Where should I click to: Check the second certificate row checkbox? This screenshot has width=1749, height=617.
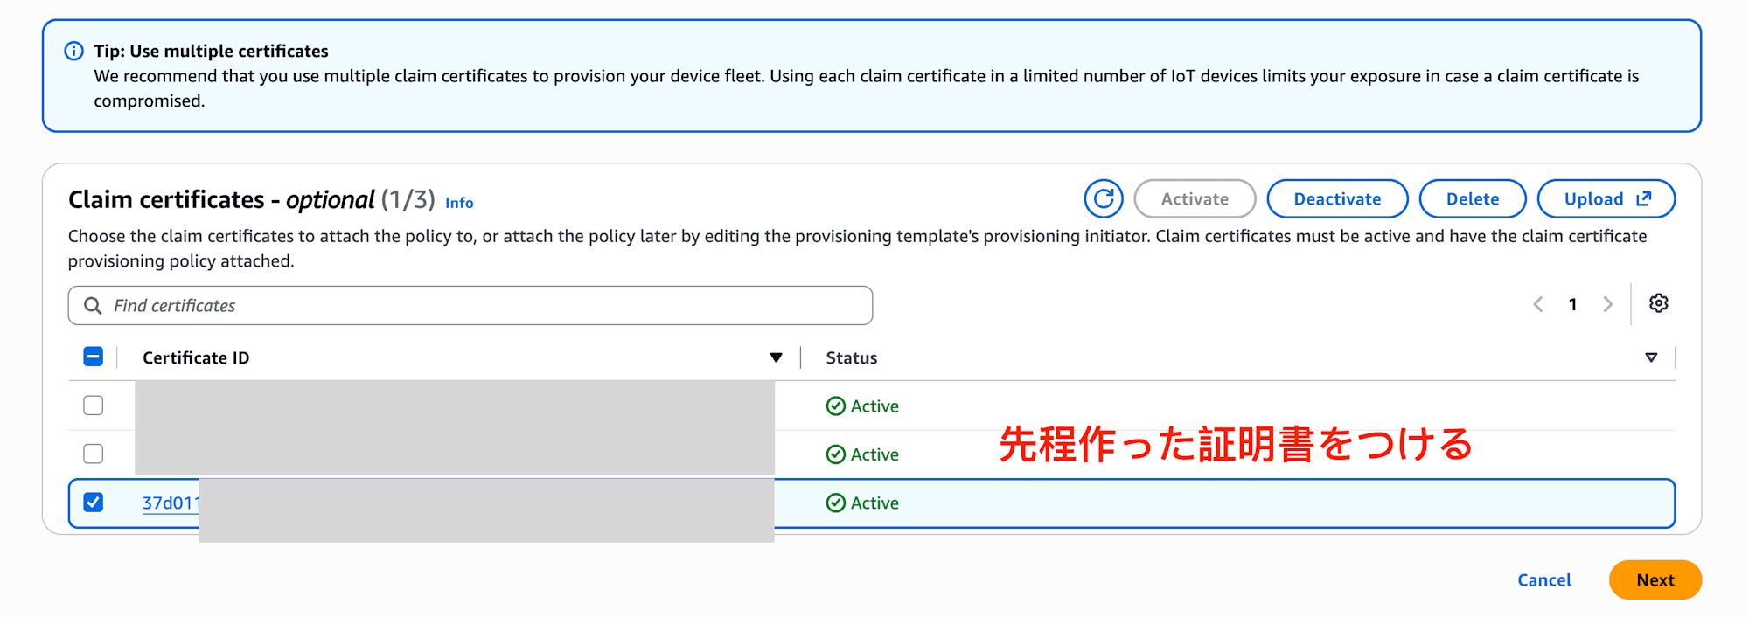pos(94,454)
